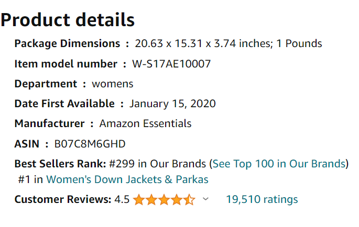Click the third orange rating star

(x=164, y=200)
